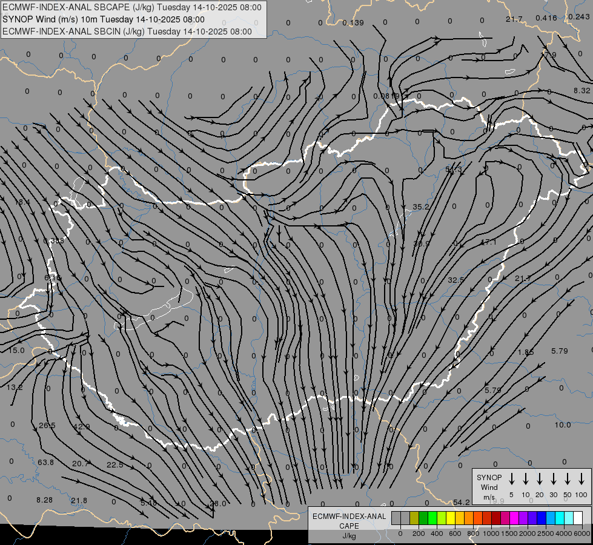Viewport: 593px width, 545px height.
Task: Click the white swatch ending the CAPE scale
Action: pyautogui.click(x=577, y=518)
